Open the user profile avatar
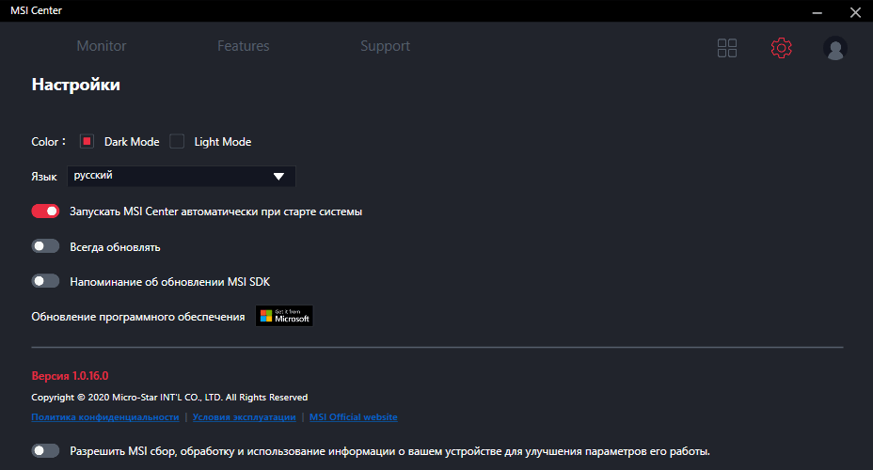873x470 pixels. [x=834, y=48]
